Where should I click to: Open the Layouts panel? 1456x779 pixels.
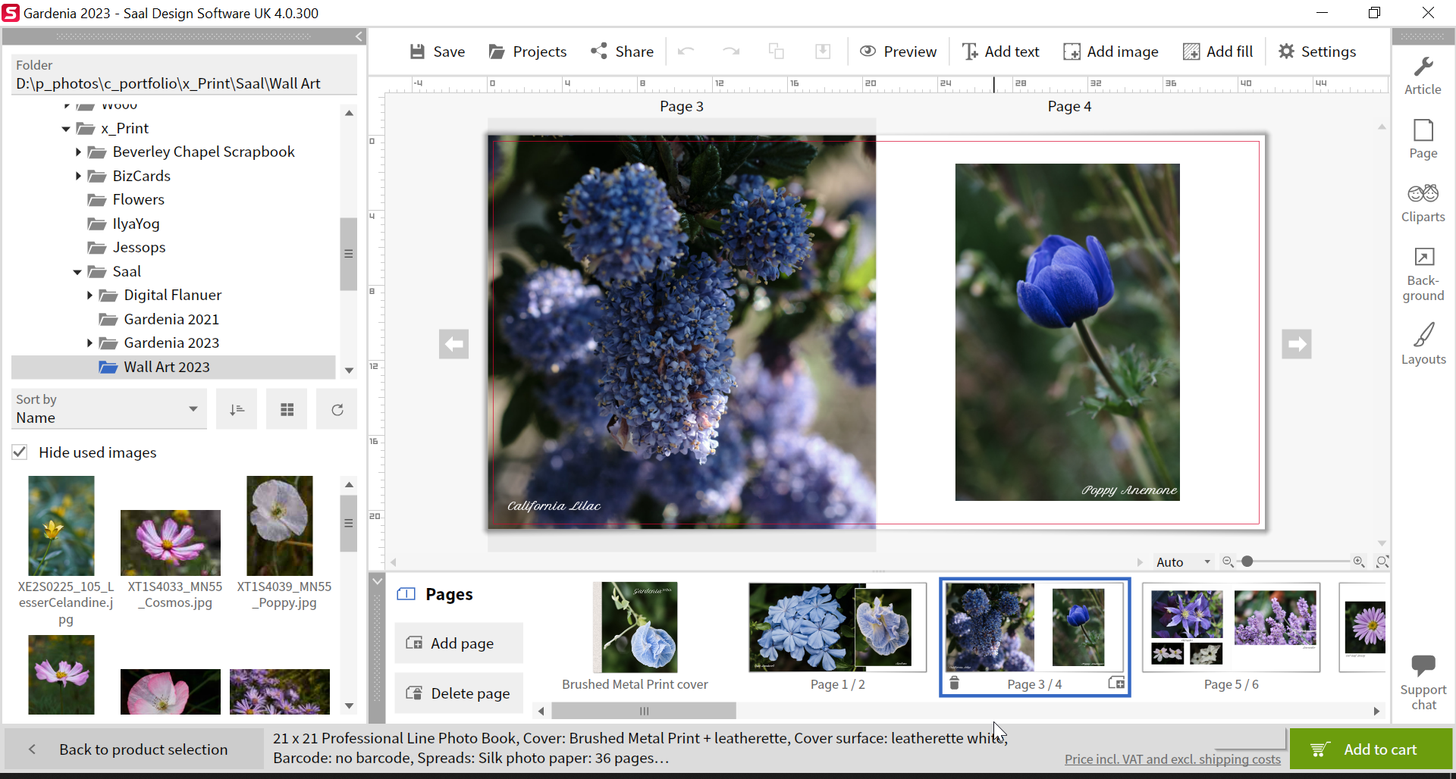coord(1423,343)
